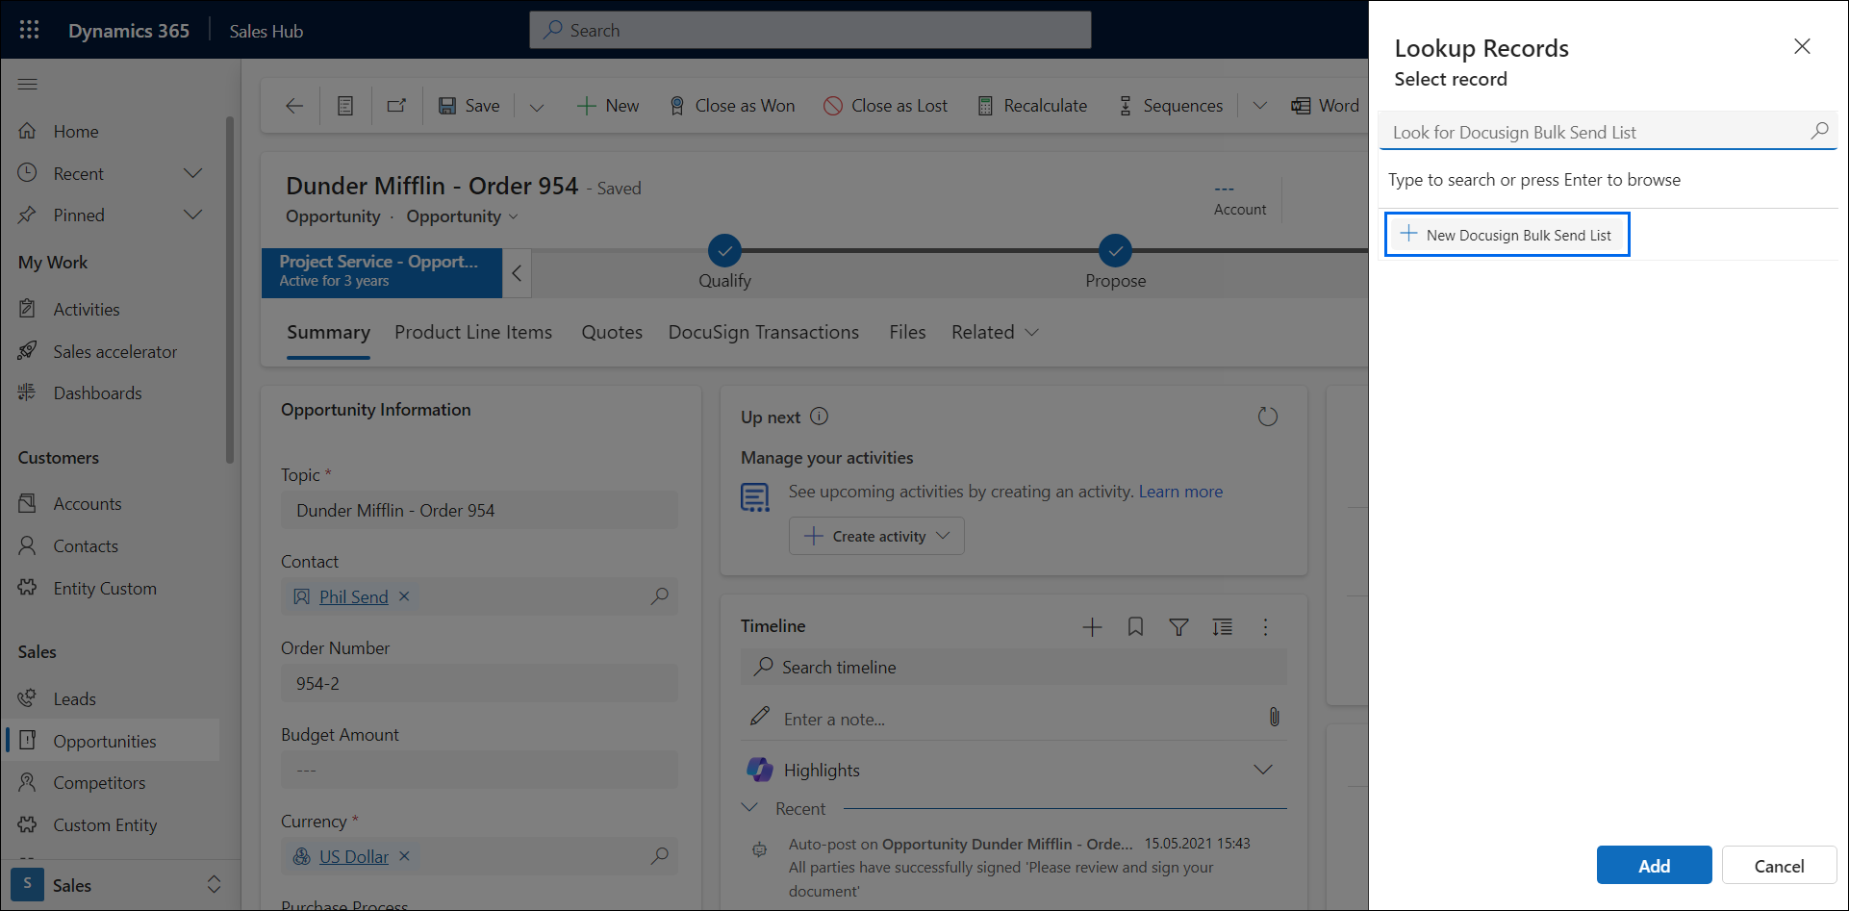Collapse the Highlights section
This screenshot has width=1849, height=911.
[1262, 770]
